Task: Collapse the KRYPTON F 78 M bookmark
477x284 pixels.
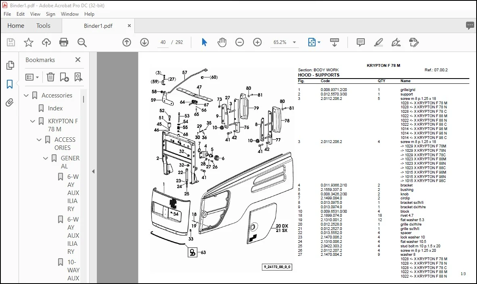Action: 33,121
